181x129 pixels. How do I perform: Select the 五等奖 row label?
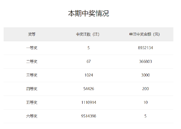[x=32, y=103]
